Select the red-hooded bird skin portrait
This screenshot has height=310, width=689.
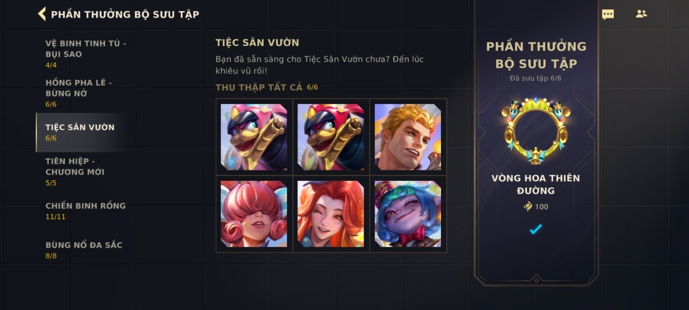331,137
